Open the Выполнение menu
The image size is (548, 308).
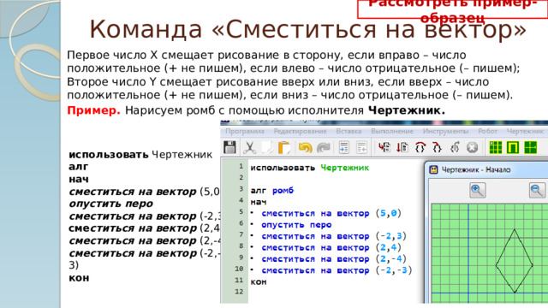click(392, 131)
